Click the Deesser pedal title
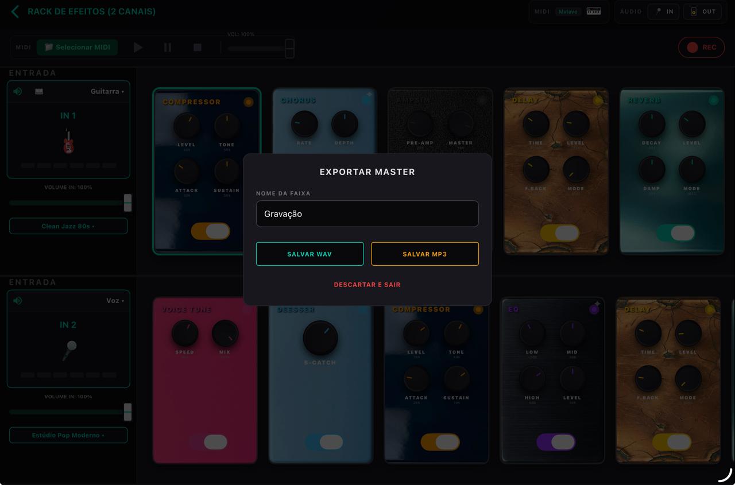Image resolution: width=735 pixels, height=485 pixels. tap(296, 309)
